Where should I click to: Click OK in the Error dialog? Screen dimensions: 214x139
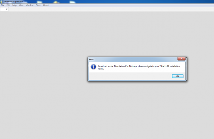(177, 76)
